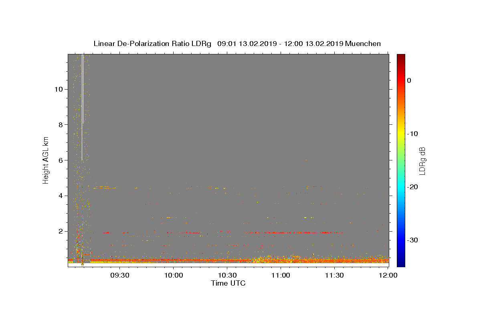The width and height of the screenshot is (481, 320).
Task: Click the dark blue bottom of the colorbar
Action: point(401,262)
